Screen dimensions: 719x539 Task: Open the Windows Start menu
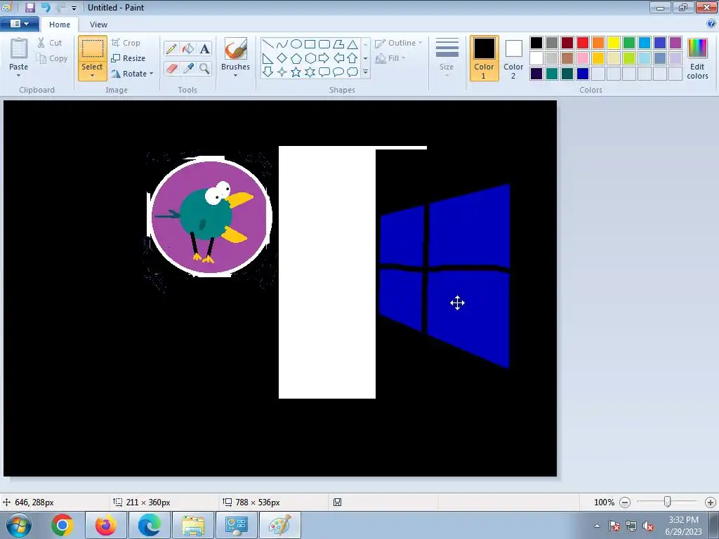point(19,525)
